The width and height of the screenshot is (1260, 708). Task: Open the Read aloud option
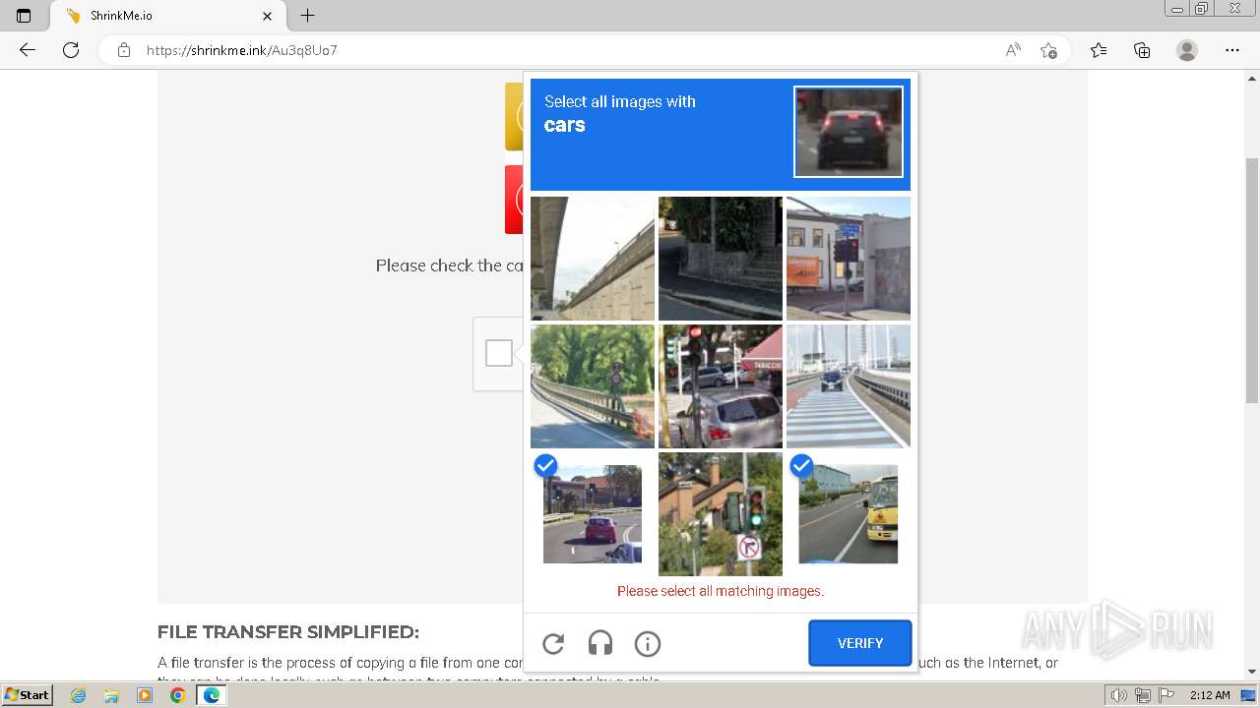[x=1013, y=50]
